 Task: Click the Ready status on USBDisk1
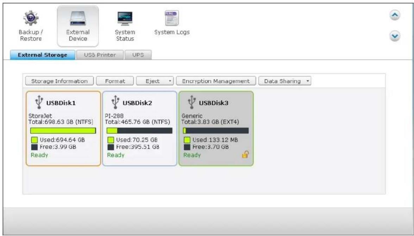pos(39,155)
